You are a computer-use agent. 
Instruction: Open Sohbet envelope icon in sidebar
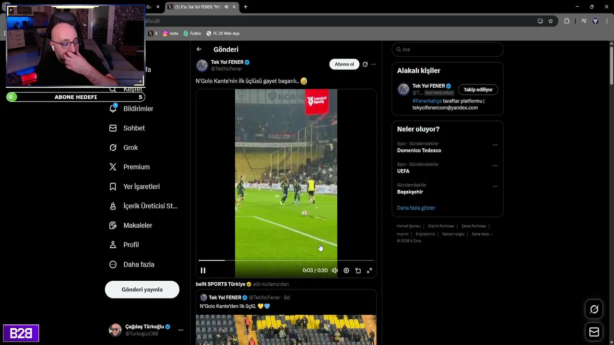[x=113, y=128]
